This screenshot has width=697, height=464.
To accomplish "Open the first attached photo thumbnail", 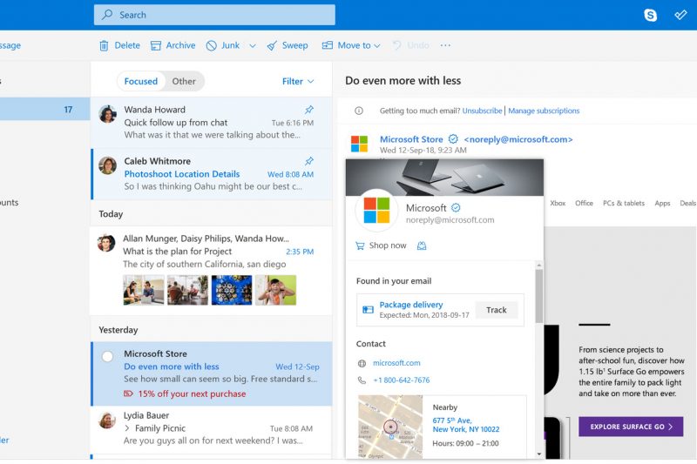I will 144,290.
